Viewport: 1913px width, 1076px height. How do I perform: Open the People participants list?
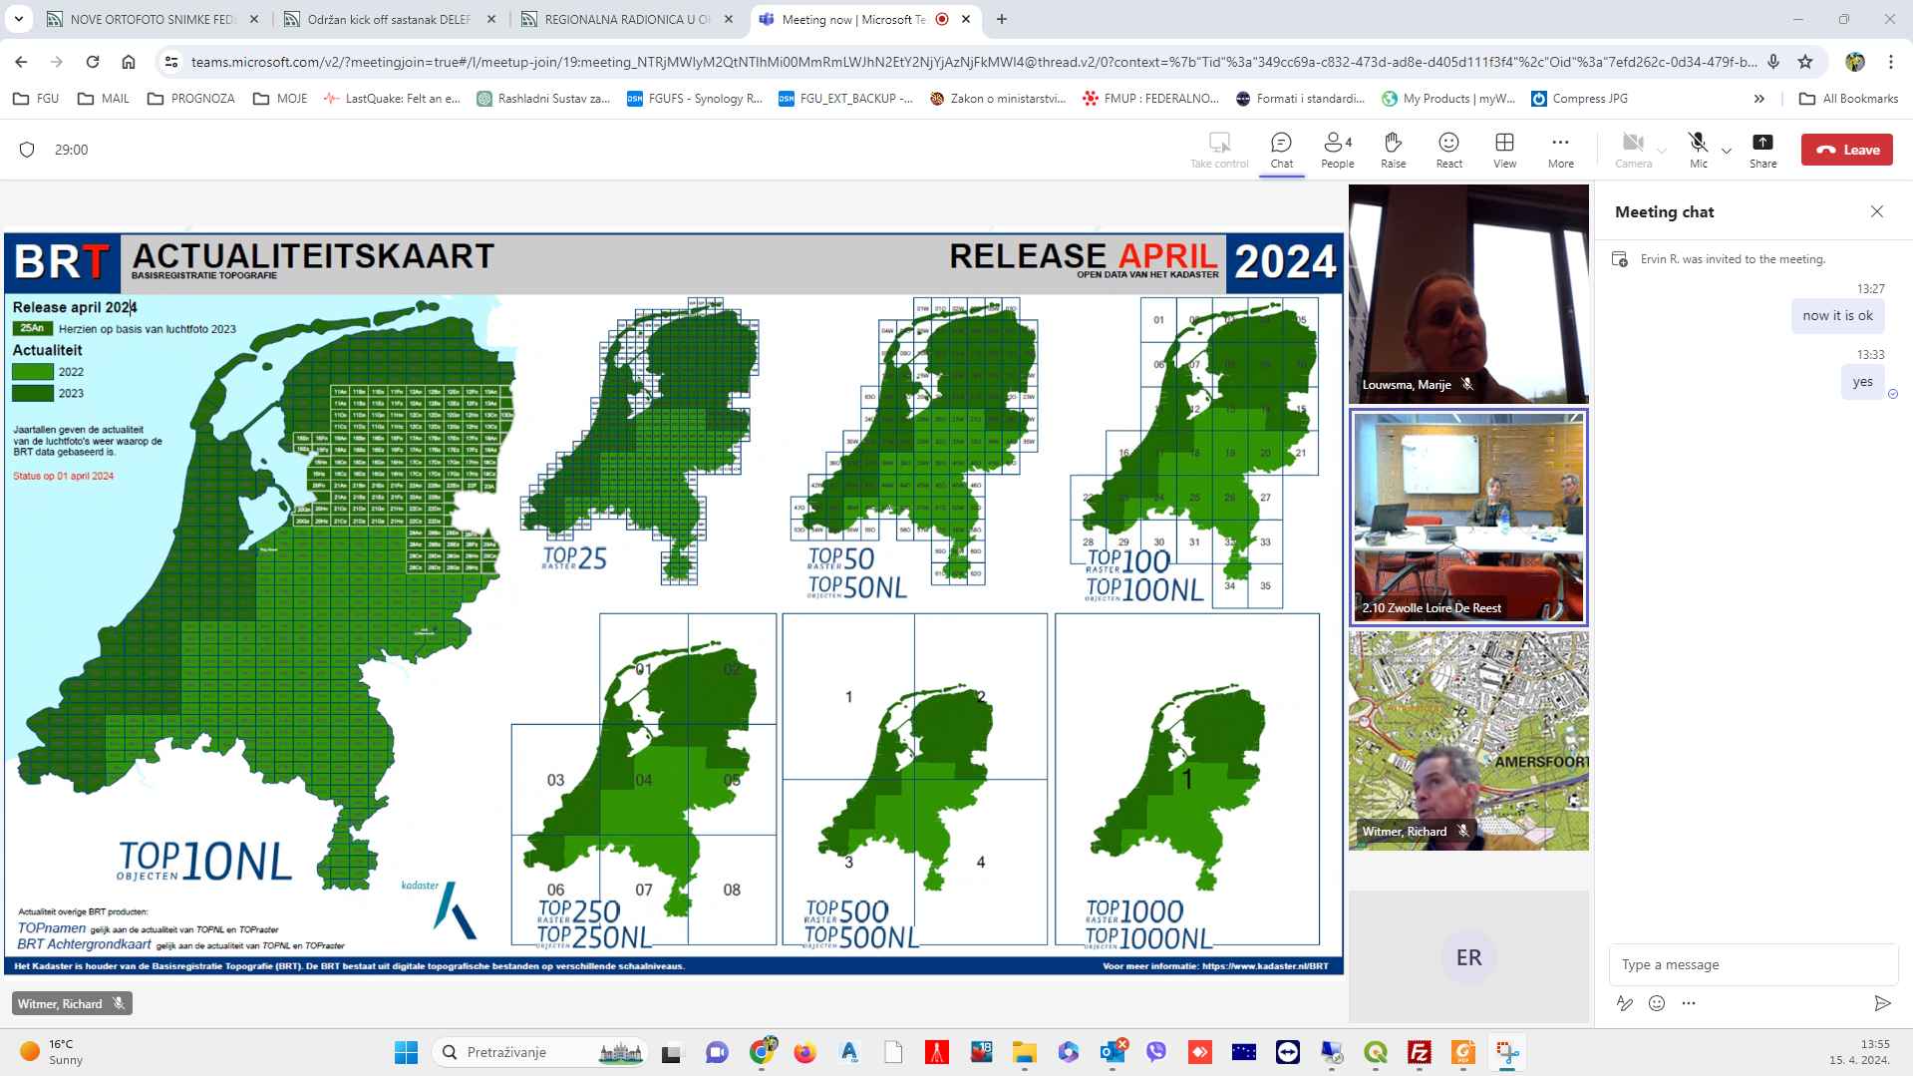point(1337,150)
